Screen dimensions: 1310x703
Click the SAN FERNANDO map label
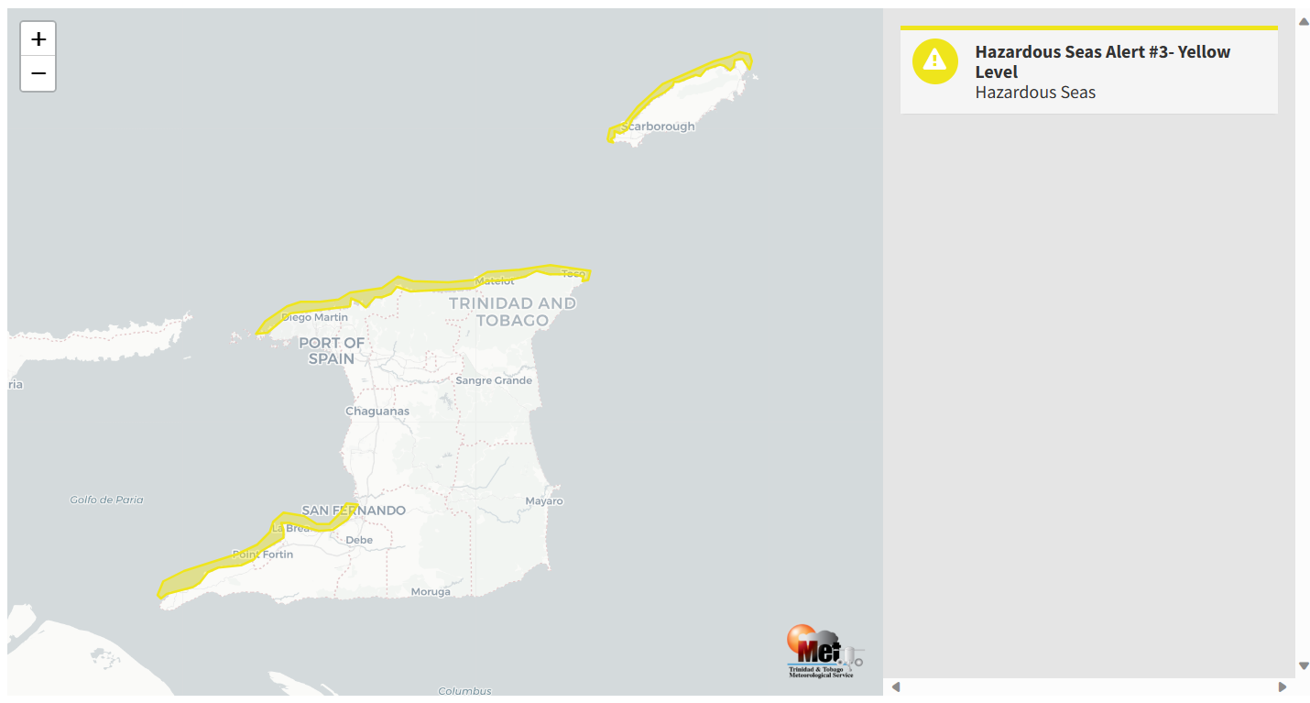pyautogui.click(x=354, y=510)
